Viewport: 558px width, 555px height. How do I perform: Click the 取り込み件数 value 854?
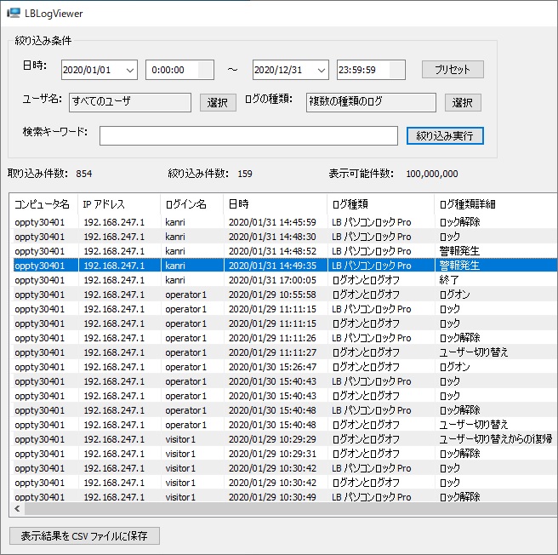pyautogui.click(x=84, y=174)
